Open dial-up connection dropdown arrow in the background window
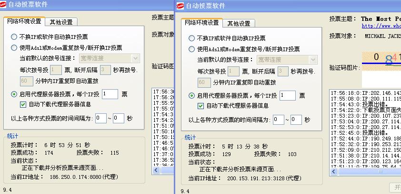401x194 pixels. click(x=135, y=58)
